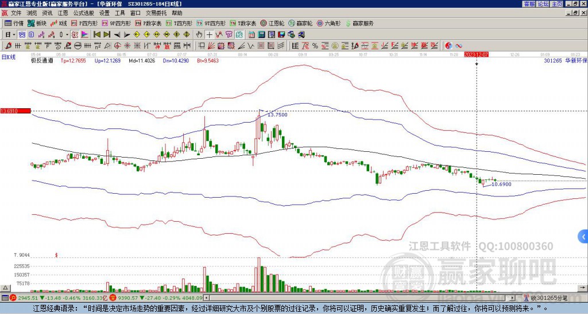Launch the 江恩轮 Gann wheel
Screen dimensions: 588x314
[272, 23]
